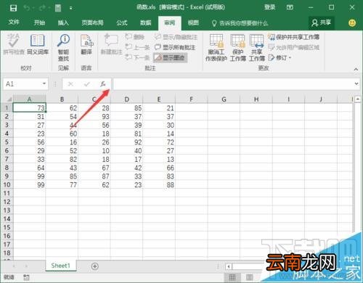Select the row 12 header

click(7, 202)
